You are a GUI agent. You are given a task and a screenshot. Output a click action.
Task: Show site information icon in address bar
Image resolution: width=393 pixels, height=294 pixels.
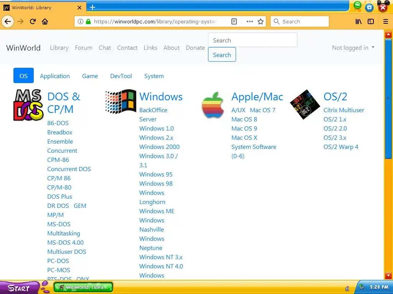point(81,21)
